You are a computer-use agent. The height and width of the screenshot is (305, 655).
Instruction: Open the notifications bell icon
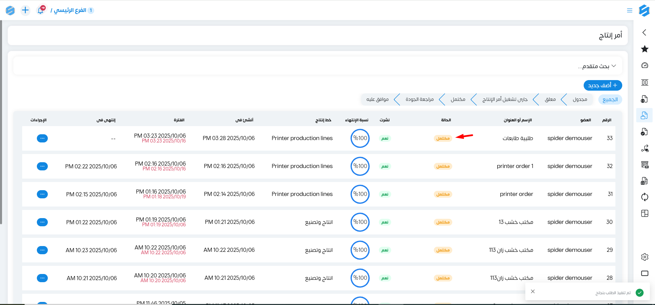coord(41,10)
